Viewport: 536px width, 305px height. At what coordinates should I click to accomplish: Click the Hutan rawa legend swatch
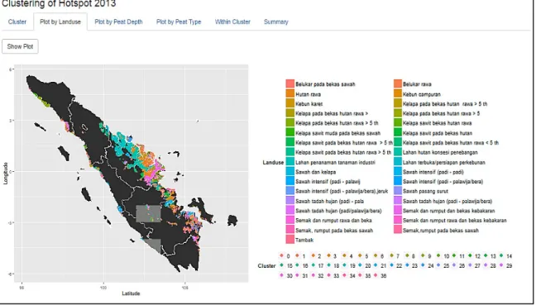290,93
